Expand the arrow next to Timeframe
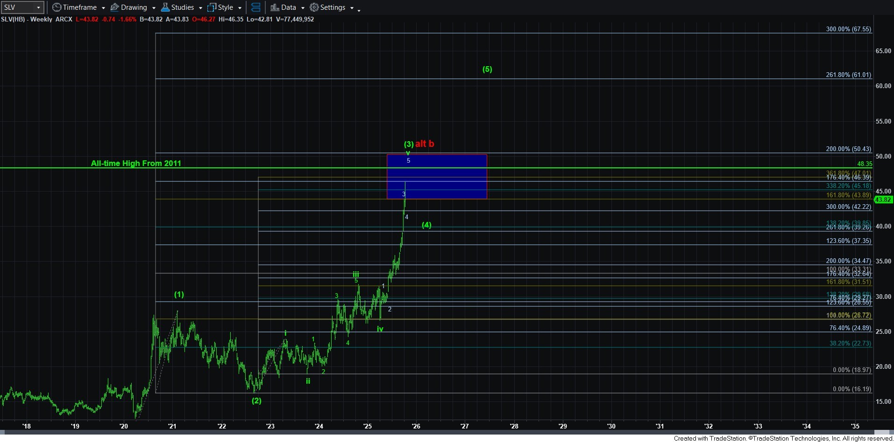This screenshot has width=894, height=442. pyautogui.click(x=103, y=8)
